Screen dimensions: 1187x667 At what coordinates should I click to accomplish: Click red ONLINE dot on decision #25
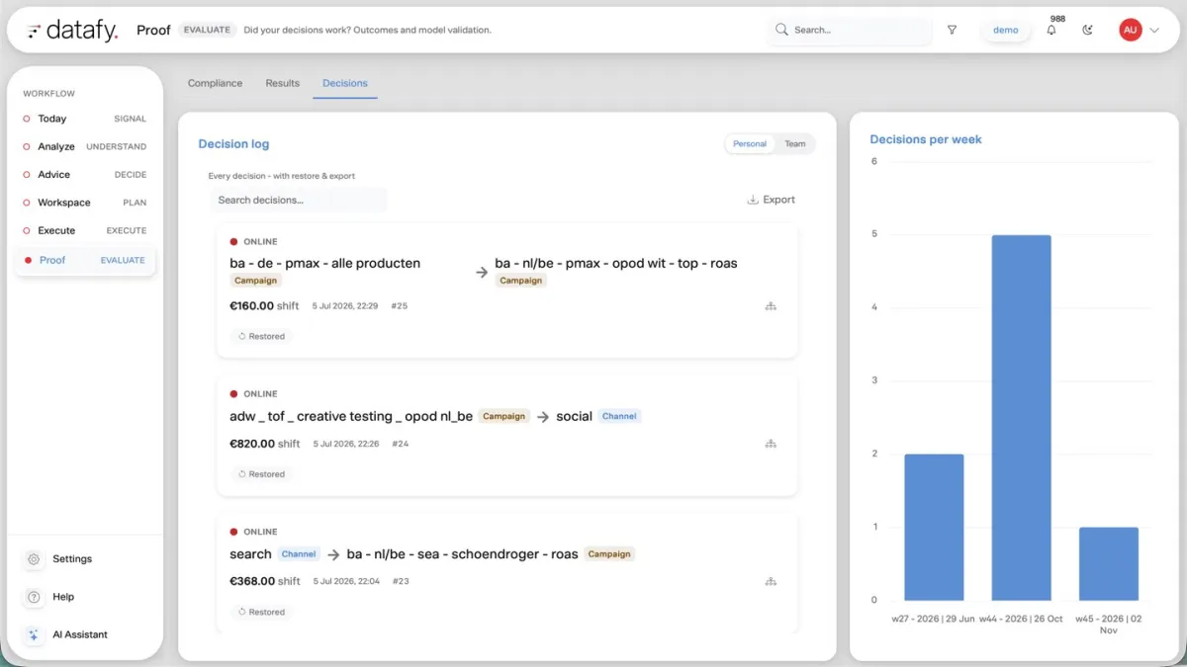[233, 241]
